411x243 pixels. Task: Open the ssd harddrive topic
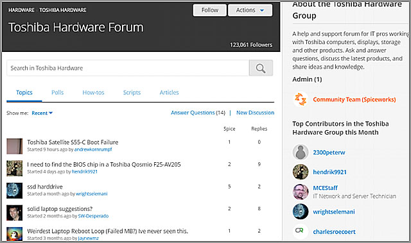point(45,187)
